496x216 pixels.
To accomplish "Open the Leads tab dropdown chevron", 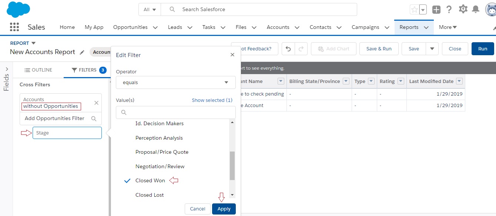I will tap(190, 27).
